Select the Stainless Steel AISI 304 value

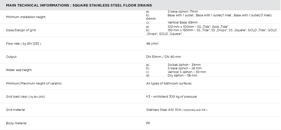pos(163,110)
